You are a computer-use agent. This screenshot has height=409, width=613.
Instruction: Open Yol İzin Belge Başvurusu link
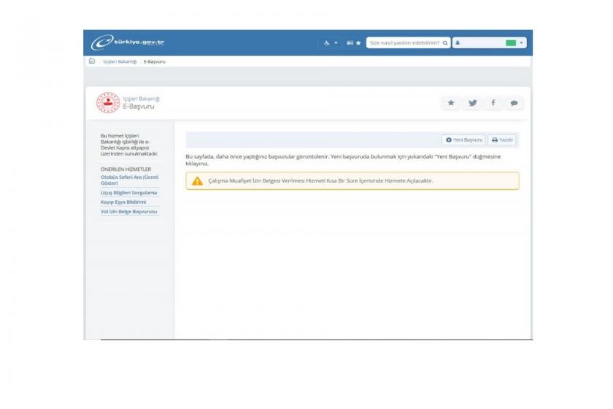coord(128,212)
